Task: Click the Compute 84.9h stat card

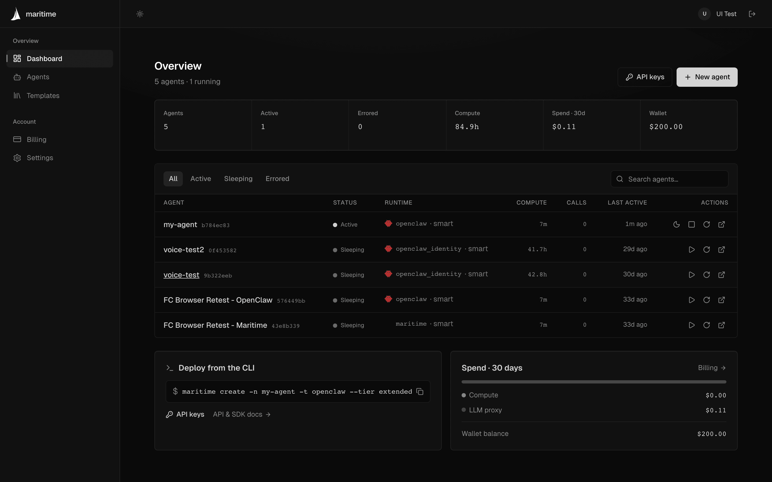Action: pos(495,125)
